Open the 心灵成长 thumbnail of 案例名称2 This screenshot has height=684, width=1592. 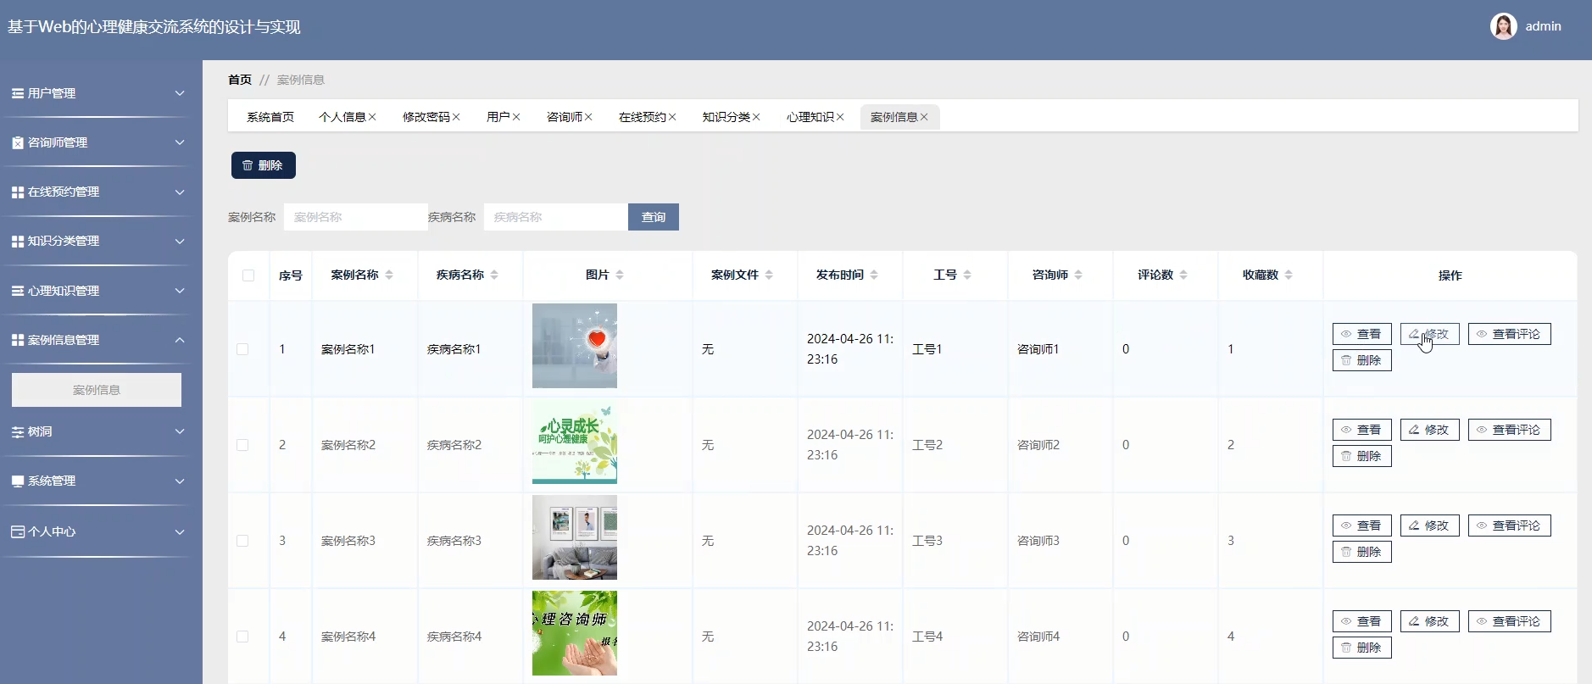(575, 442)
